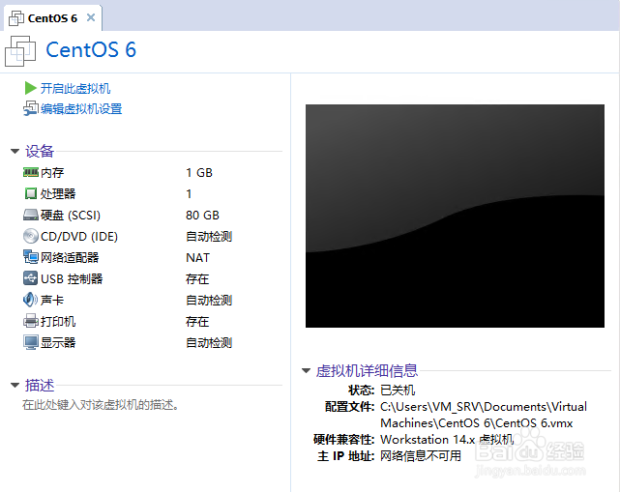Open the 显示器 display entry
Viewport: 620px width, 492px height.
(58, 342)
